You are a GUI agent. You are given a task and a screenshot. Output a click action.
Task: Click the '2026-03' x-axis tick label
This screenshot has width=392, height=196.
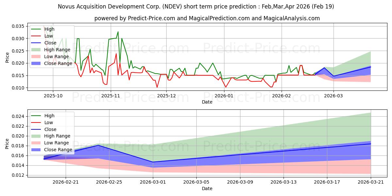(x=334, y=96)
